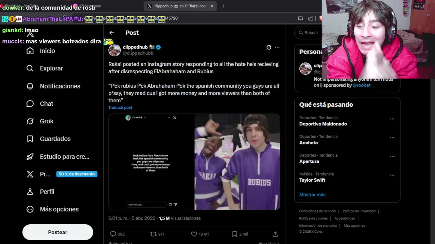Open Estudio para creadores rocket icon
The height and width of the screenshot is (244, 435).
(30, 157)
